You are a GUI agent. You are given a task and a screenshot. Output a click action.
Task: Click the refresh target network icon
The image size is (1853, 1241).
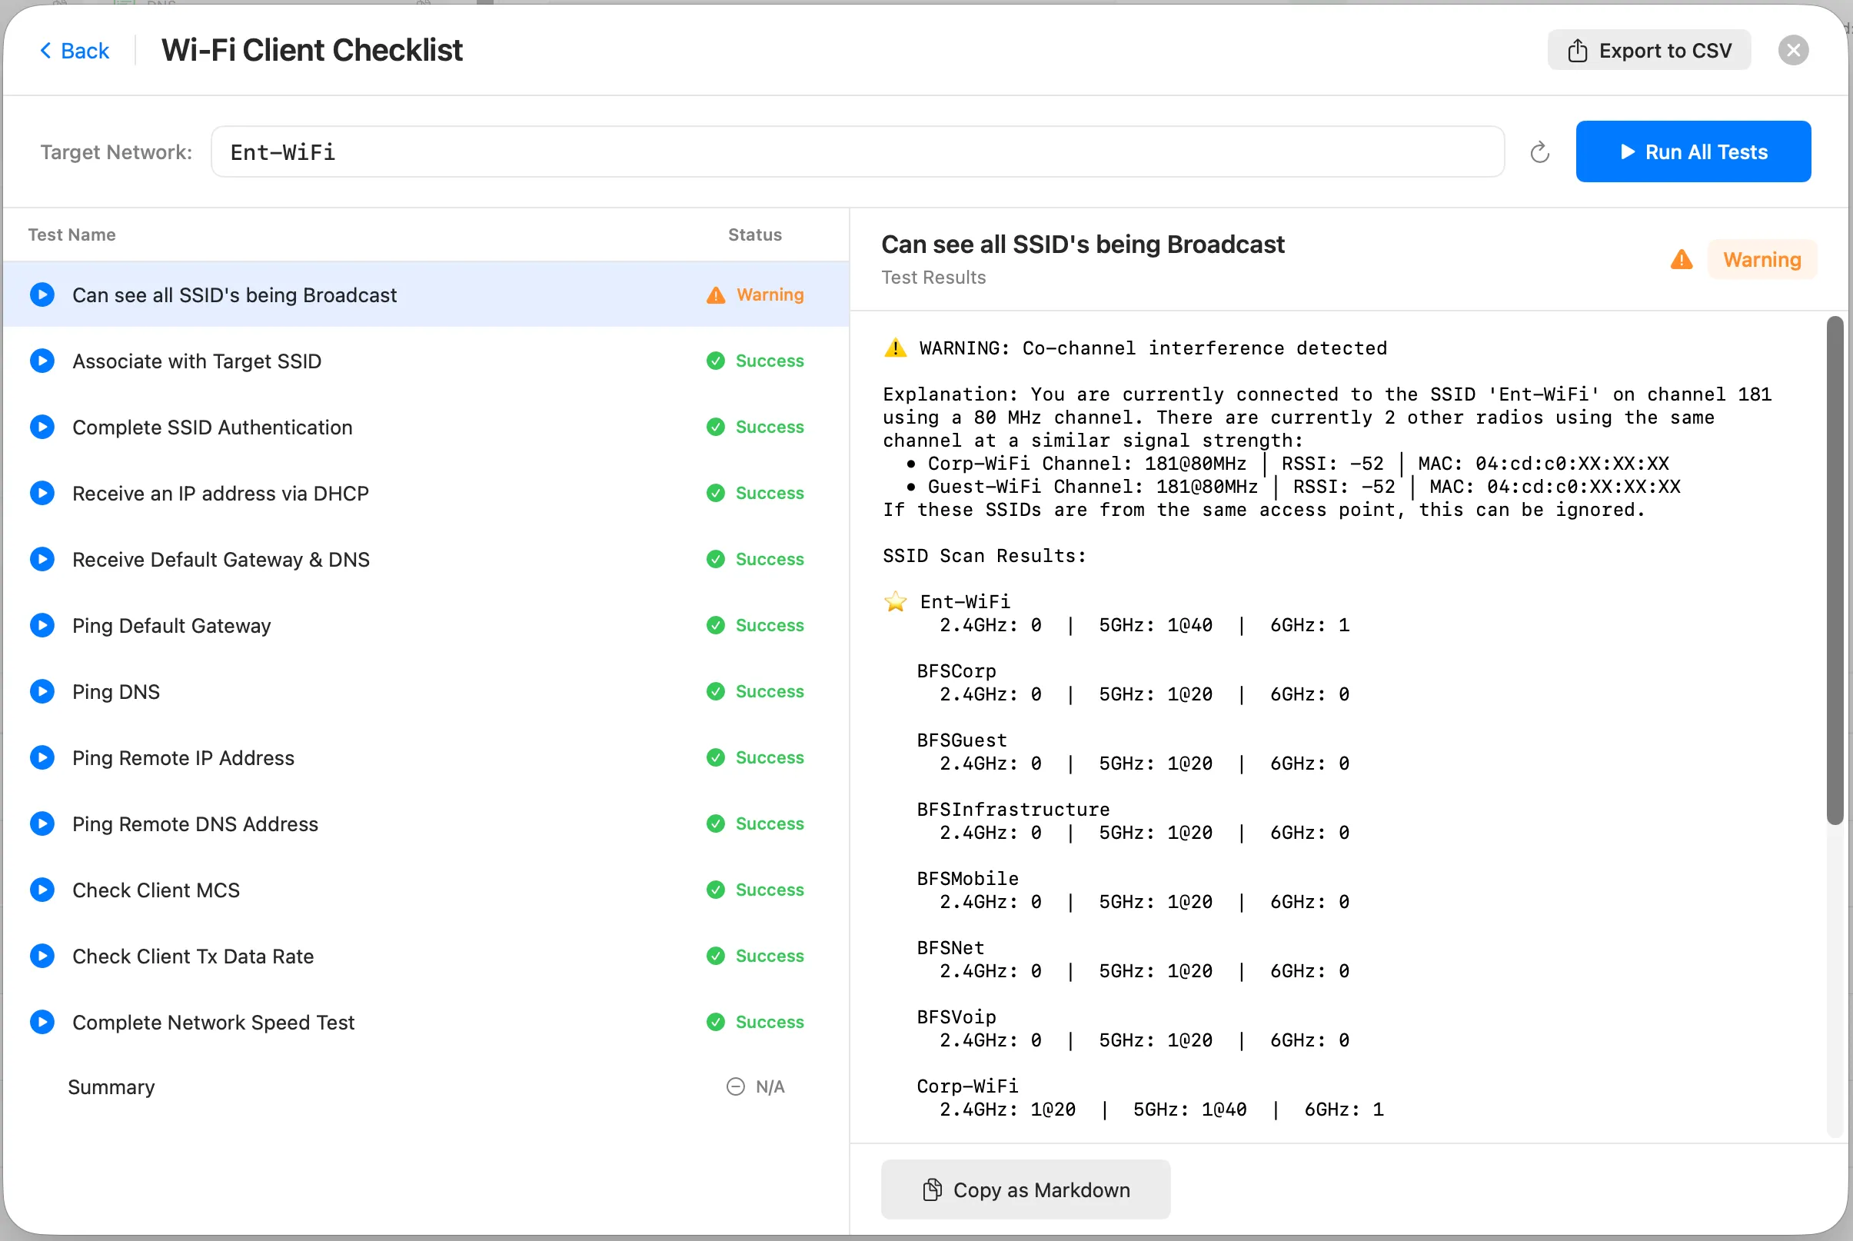[1539, 152]
